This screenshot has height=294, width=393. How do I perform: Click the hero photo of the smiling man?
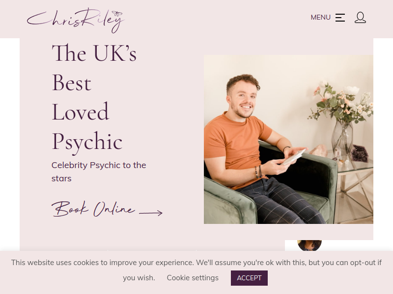click(x=288, y=139)
